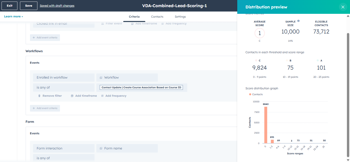Click the 14% sample percentage text

pos(290,41)
